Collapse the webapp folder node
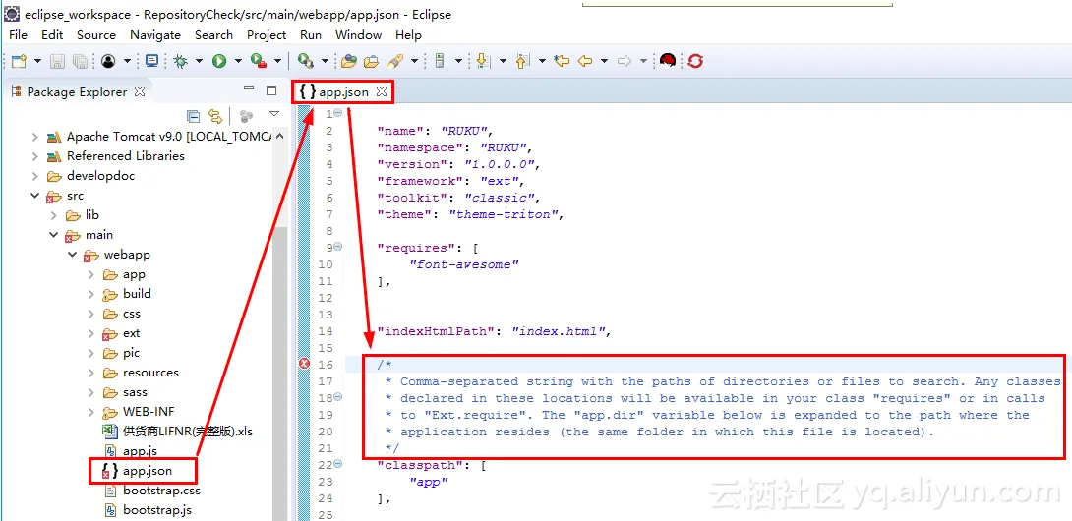 [73, 255]
